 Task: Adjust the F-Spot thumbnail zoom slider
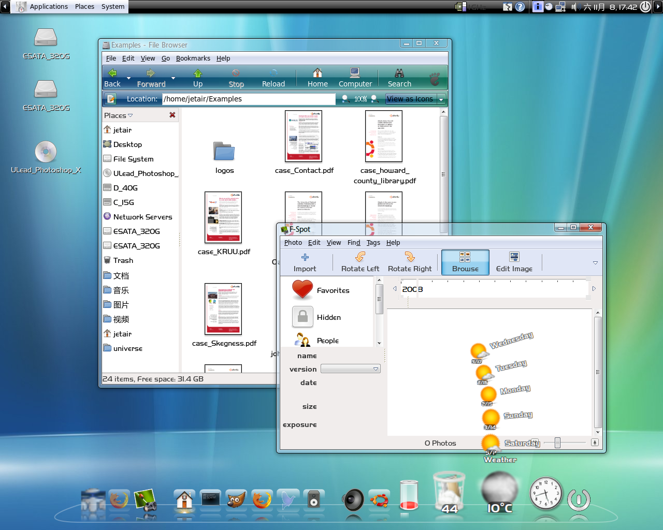click(558, 443)
